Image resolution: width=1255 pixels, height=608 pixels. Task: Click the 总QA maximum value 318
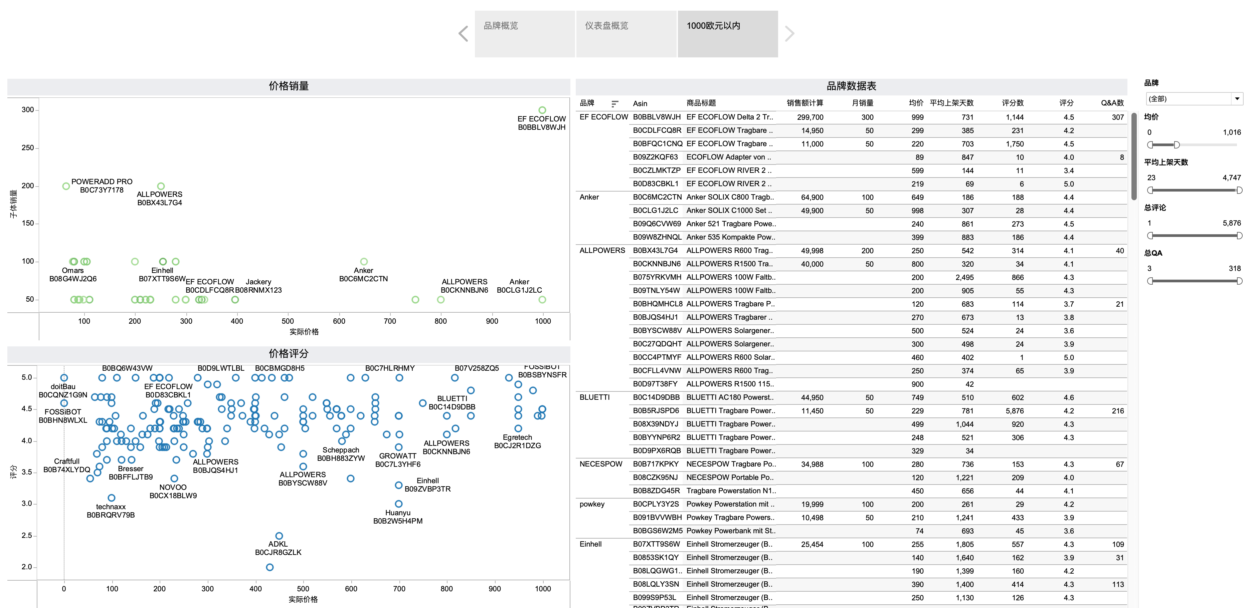(x=1235, y=268)
